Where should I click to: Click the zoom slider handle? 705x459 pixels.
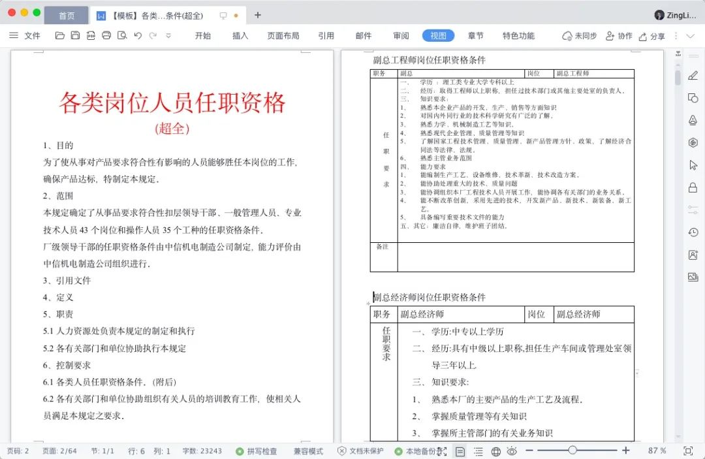coord(572,450)
